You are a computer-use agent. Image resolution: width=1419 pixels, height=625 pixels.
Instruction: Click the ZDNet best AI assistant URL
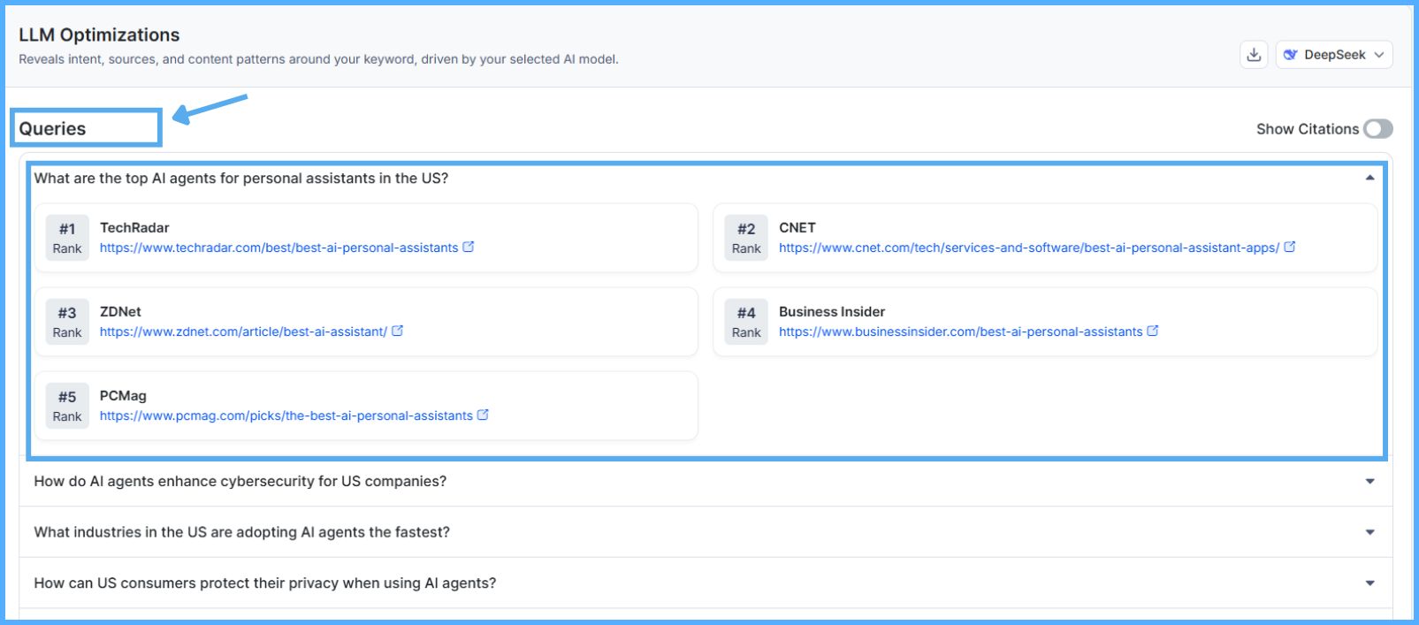[x=243, y=332]
